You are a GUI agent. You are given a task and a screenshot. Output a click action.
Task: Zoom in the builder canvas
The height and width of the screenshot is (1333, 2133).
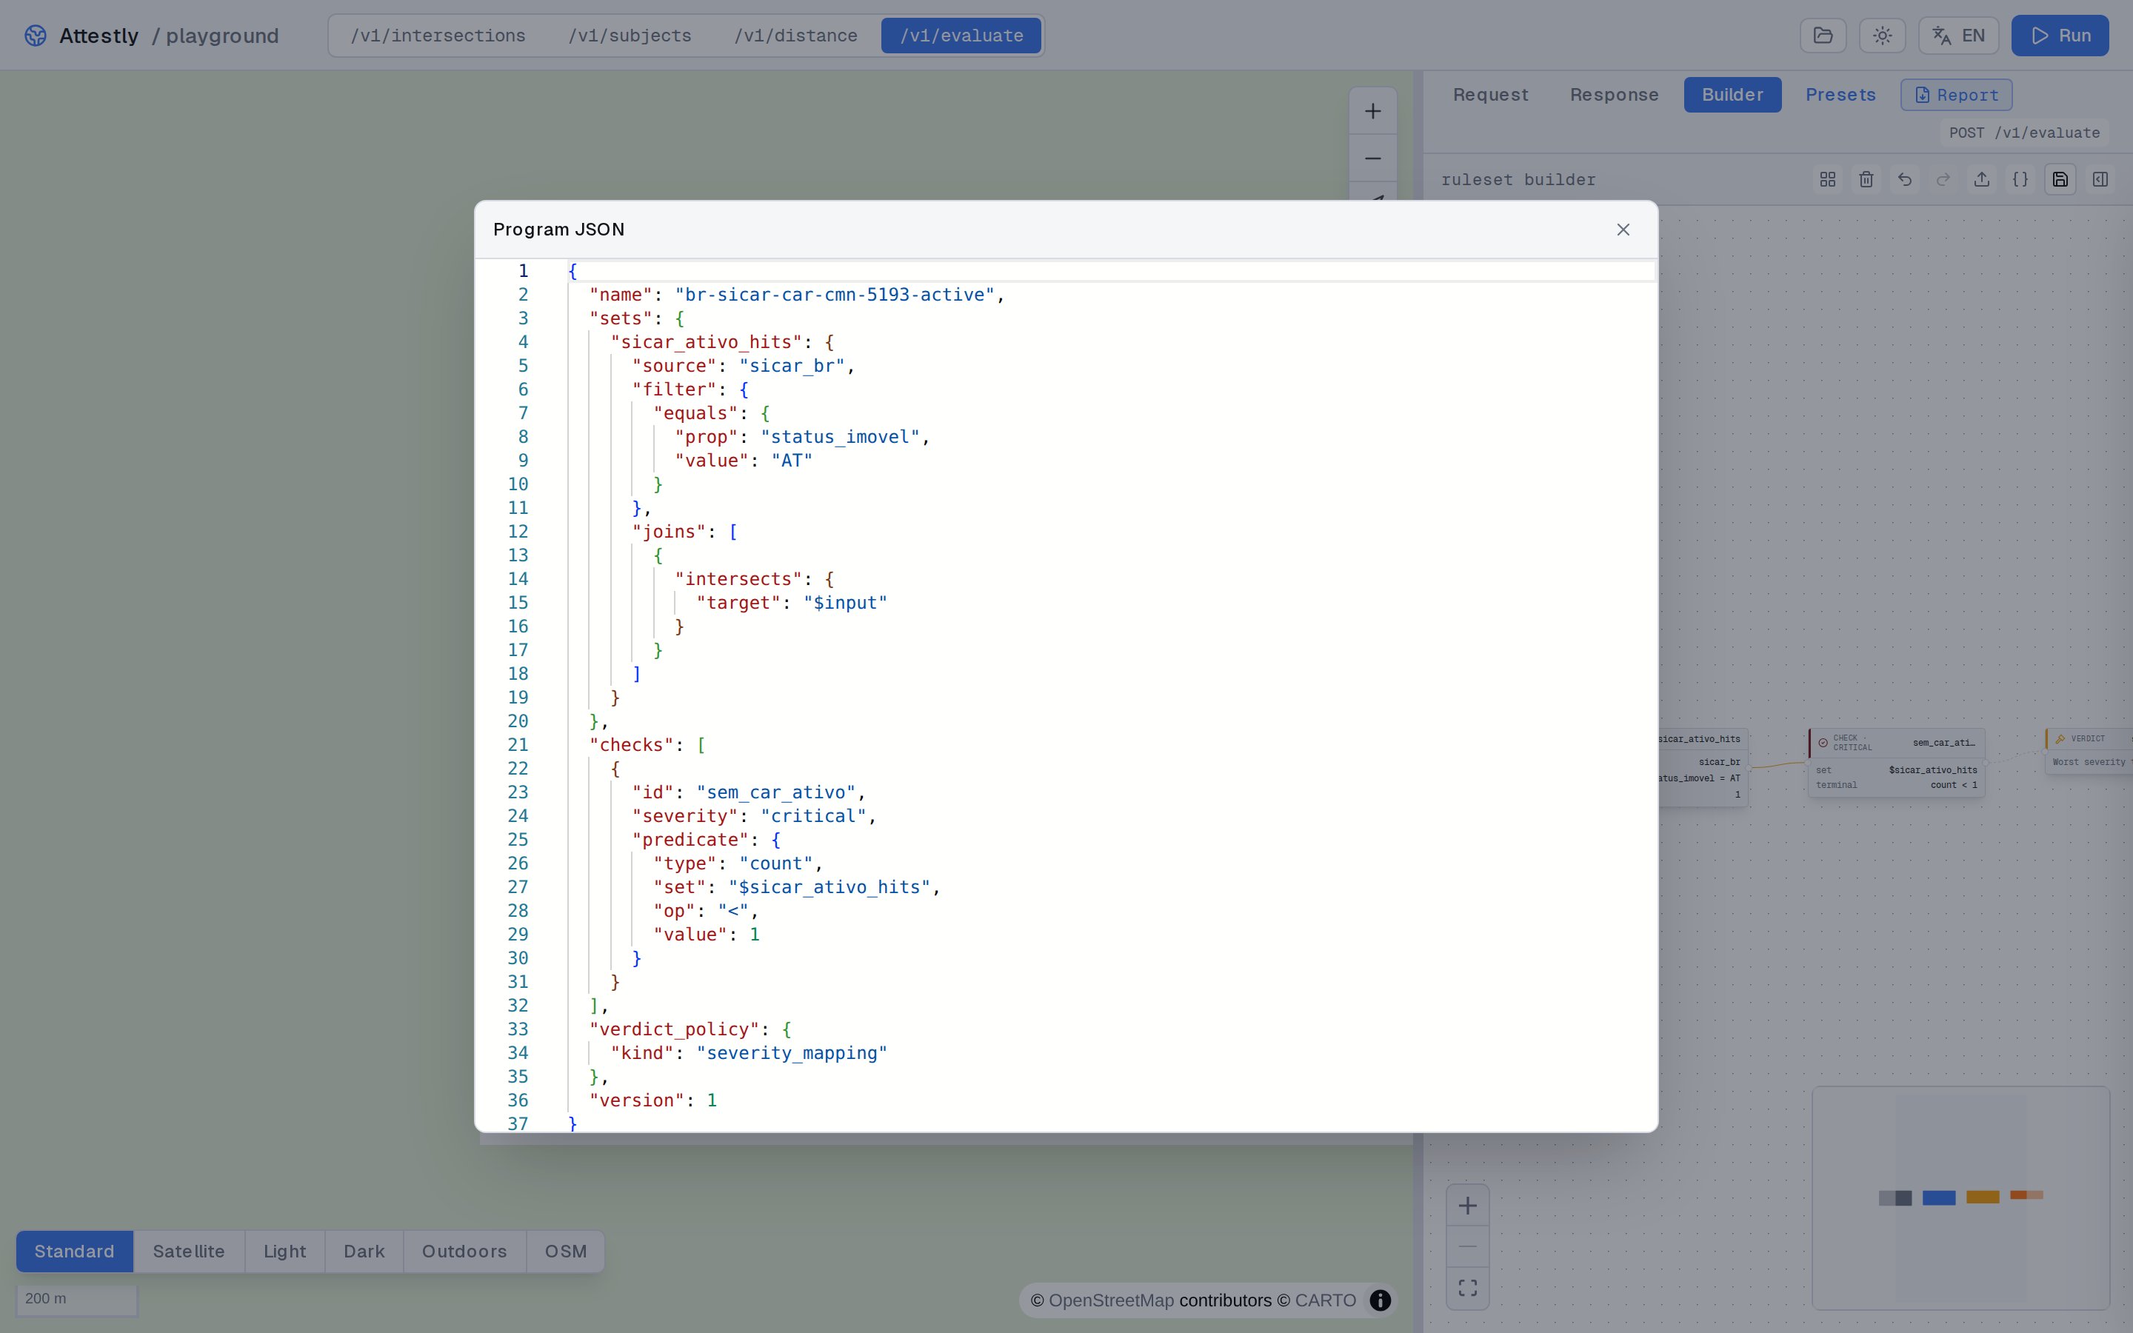click(1467, 1205)
